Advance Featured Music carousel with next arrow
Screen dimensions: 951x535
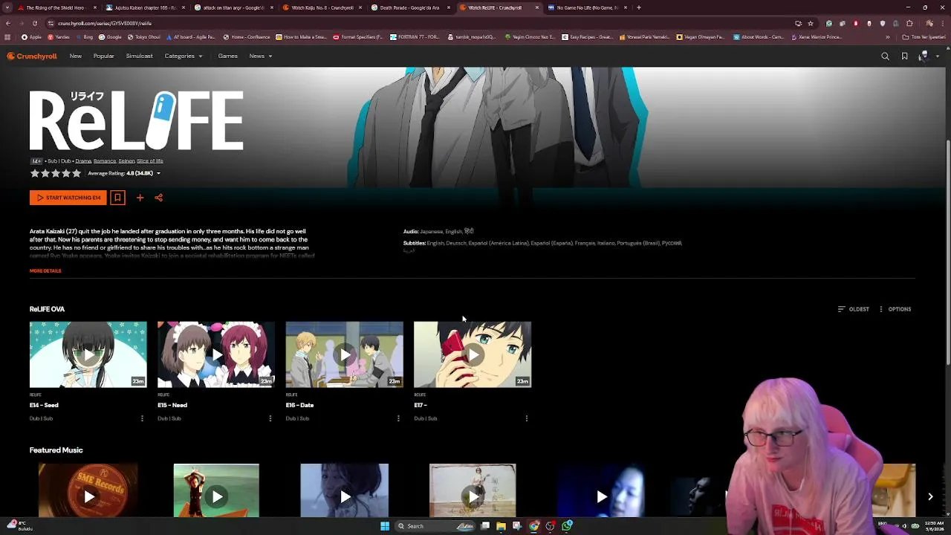click(x=930, y=496)
